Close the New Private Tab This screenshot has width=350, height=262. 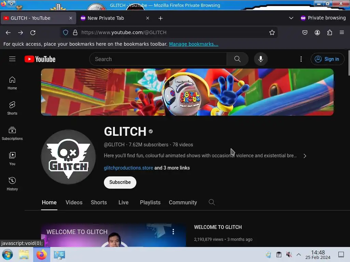click(x=148, y=18)
